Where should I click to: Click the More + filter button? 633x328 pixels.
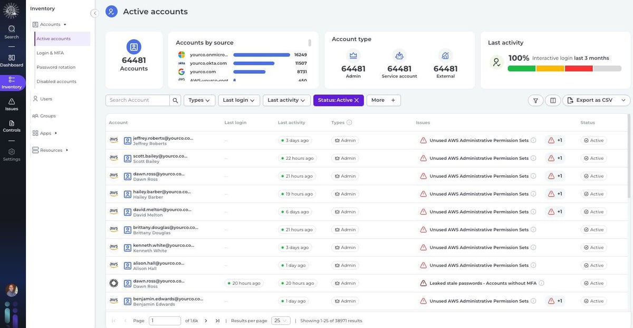tap(383, 100)
